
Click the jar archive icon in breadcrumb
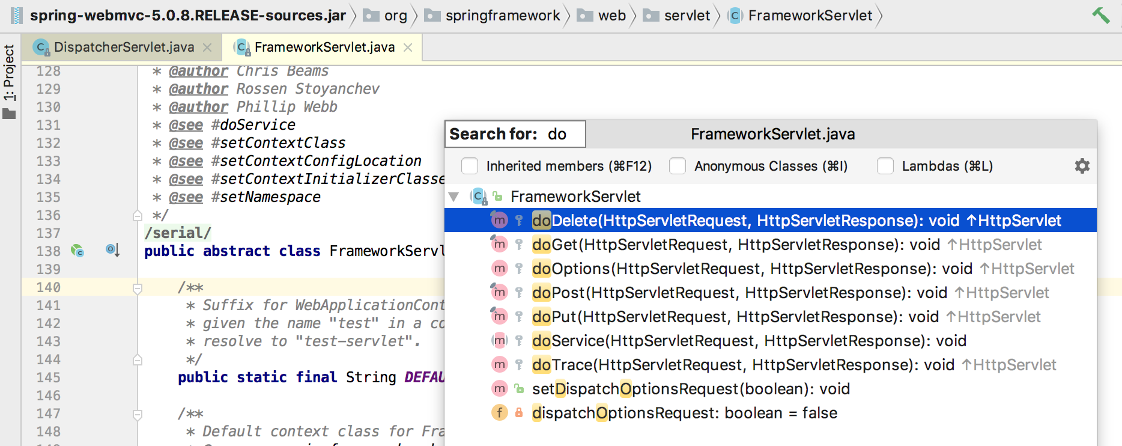(x=17, y=15)
